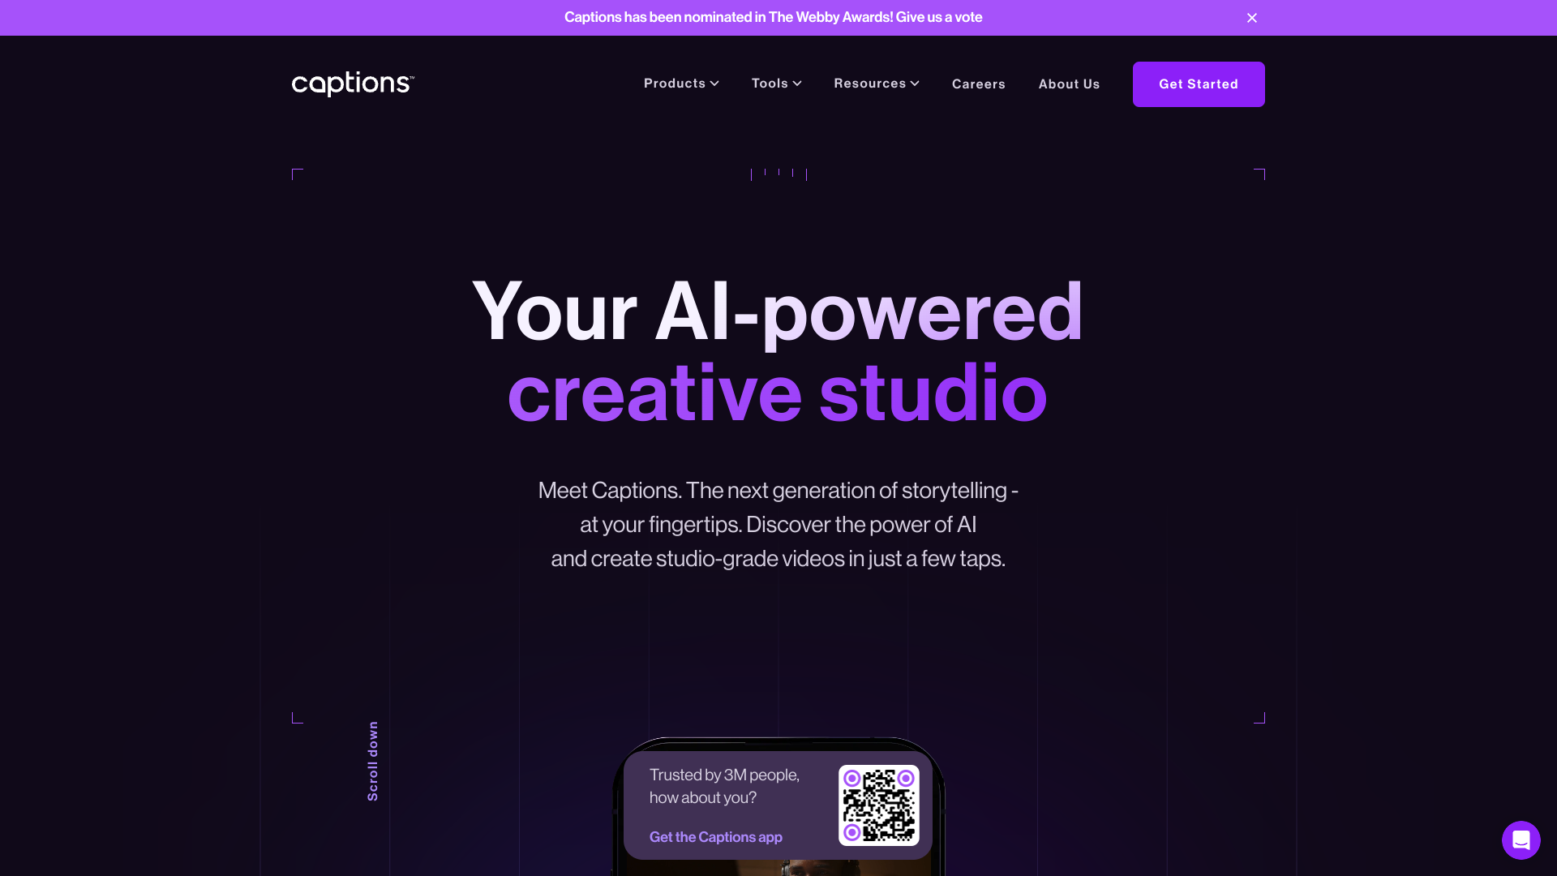Click the top-left corner bracket icon
The image size is (1557, 876).
coord(298,174)
